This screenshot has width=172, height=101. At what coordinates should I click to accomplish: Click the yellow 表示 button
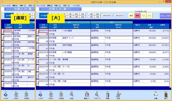pyautogui.click(x=131, y=16)
